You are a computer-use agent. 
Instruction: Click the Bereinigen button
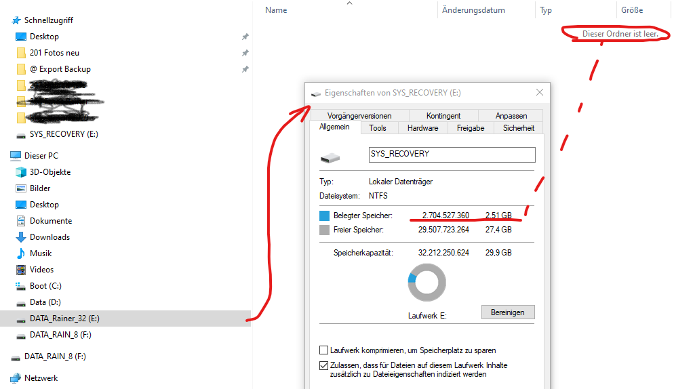pos(508,312)
